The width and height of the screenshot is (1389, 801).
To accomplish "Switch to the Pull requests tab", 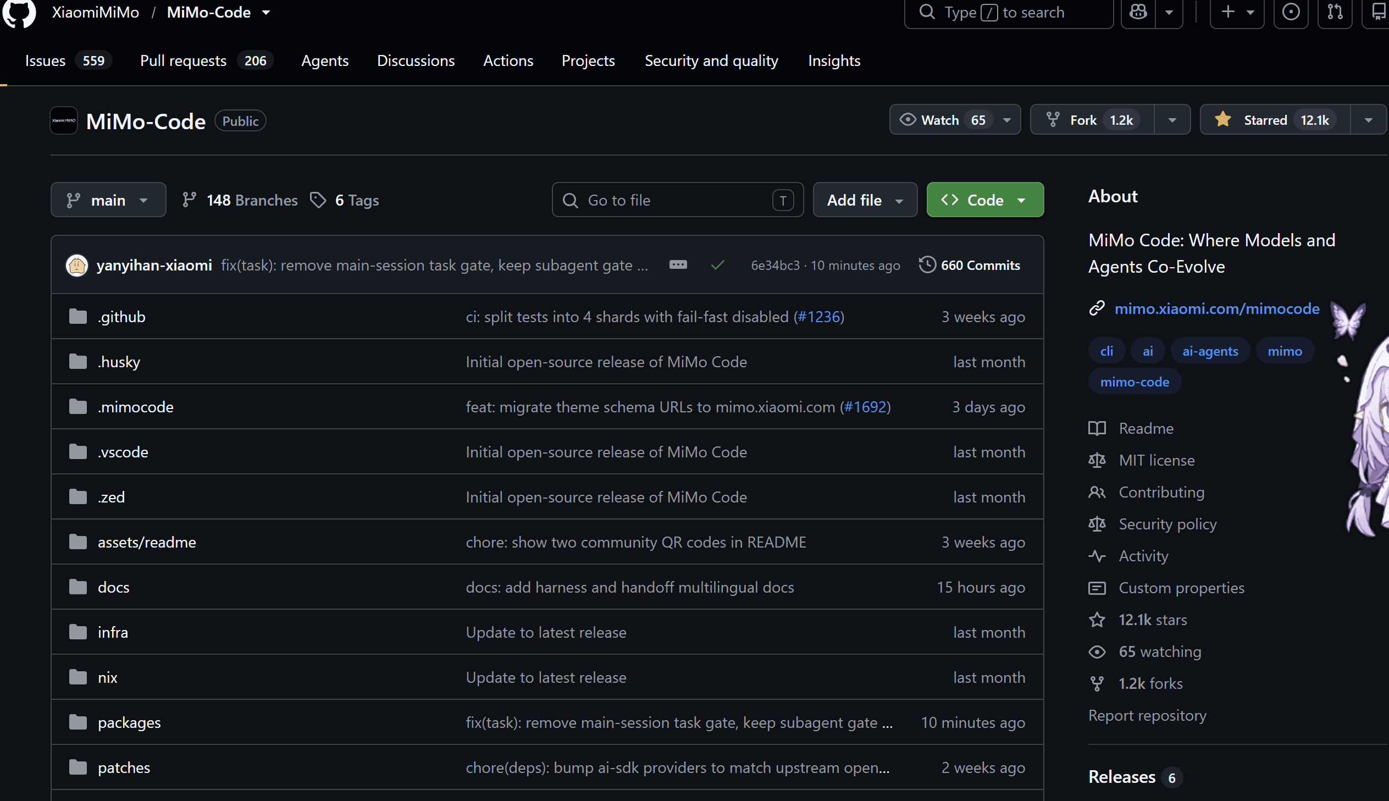I will pos(206,60).
